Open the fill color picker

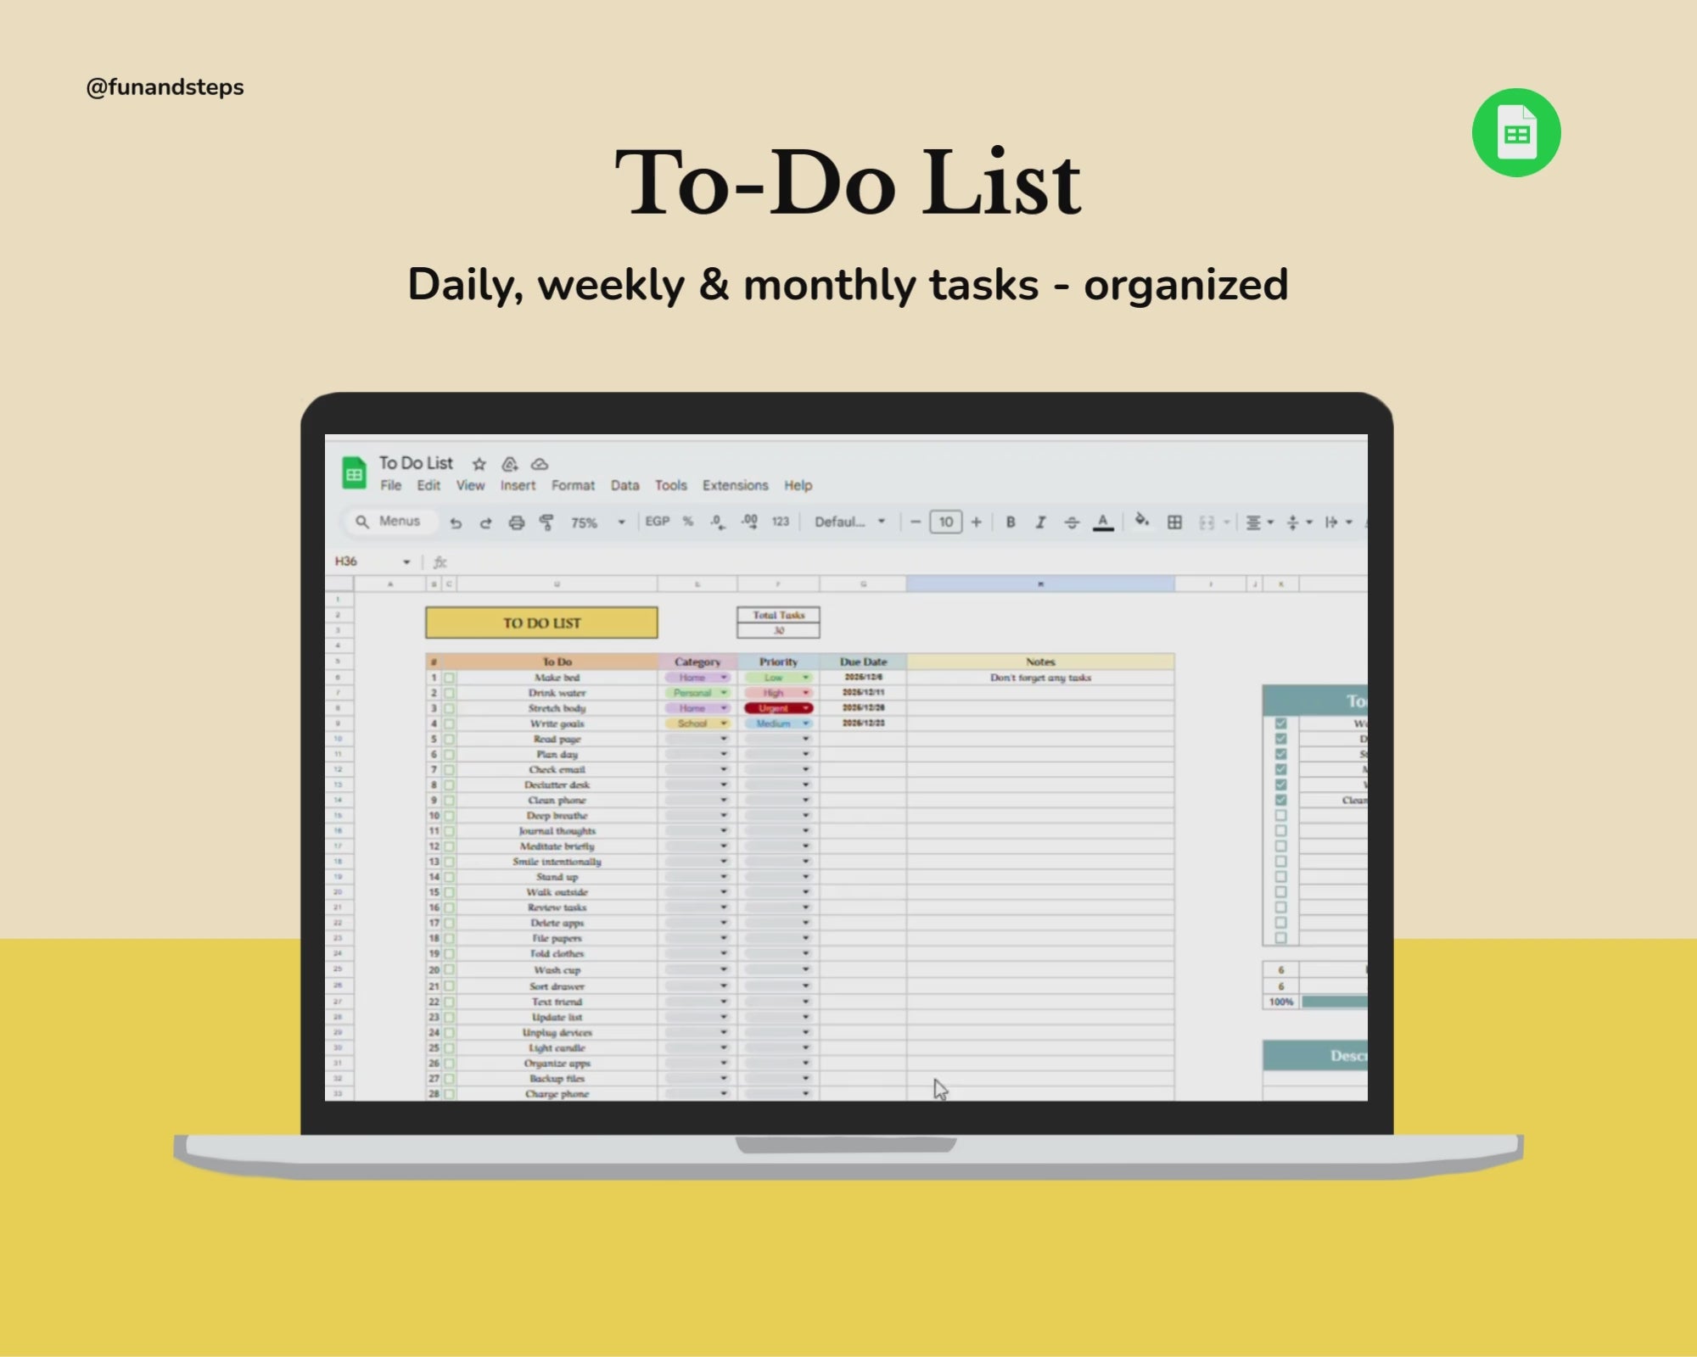(1142, 521)
